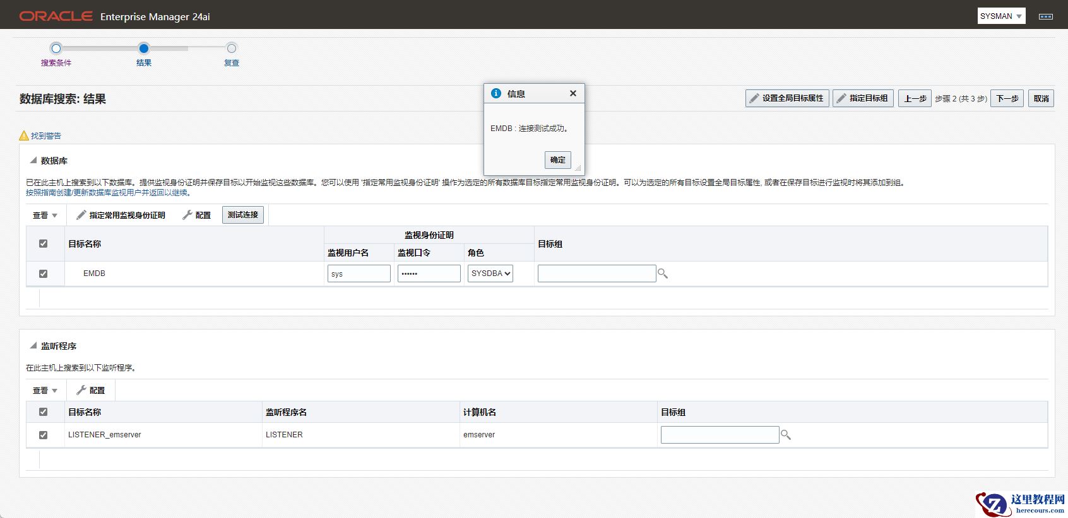The image size is (1068, 518).
Task: Toggle select-all checkbox in listener table header
Action: 43,412
